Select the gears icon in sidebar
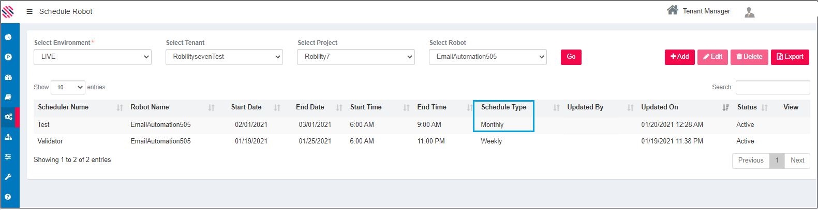Image resolution: width=818 pixels, height=210 pixels. (x=8, y=117)
